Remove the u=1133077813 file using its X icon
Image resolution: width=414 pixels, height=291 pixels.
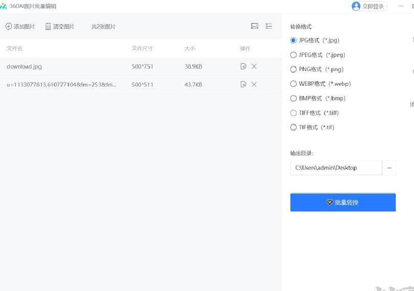[x=254, y=84]
